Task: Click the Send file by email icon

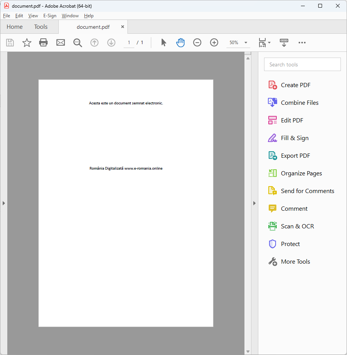Action: tap(61, 43)
